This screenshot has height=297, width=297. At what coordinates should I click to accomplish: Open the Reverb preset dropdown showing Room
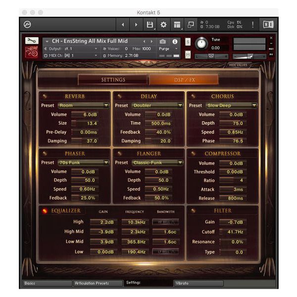(x=83, y=105)
